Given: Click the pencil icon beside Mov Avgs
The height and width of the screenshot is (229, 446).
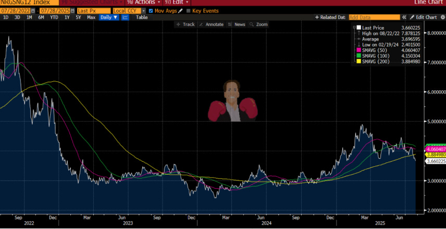Looking at the screenshot, I should pos(180,11).
